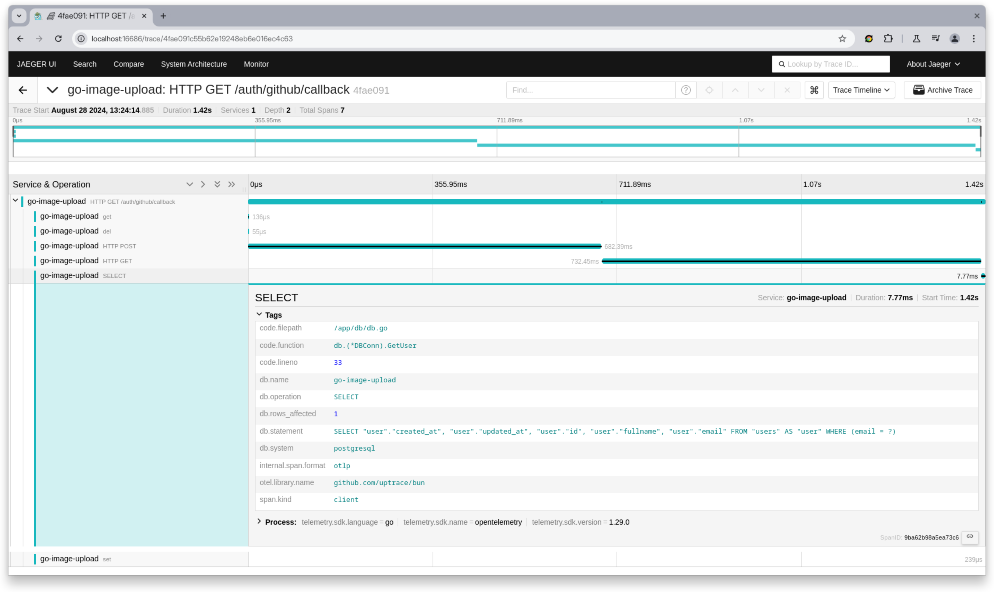
Task: Open the find help question mark icon
Action: (686, 90)
